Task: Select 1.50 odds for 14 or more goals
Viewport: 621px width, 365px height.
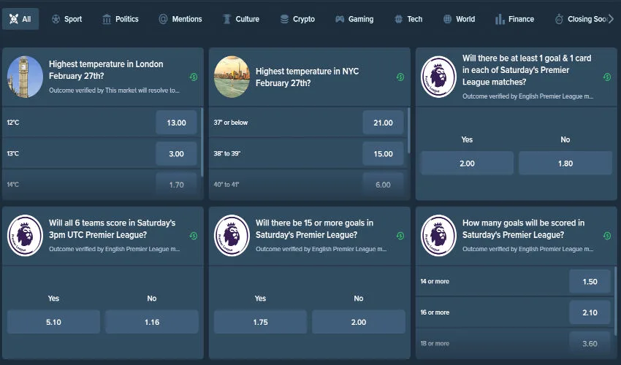Action: tap(590, 282)
